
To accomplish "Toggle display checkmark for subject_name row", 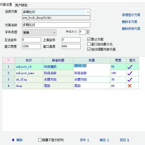I will pyautogui.click(x=130, y=73).
